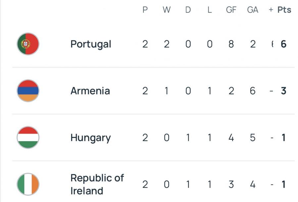Click the L losses column header

210,10
